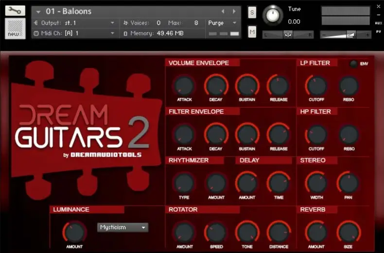Go to previous instrument preset arrow
The image size is (384, 253).
click(223, 11)
